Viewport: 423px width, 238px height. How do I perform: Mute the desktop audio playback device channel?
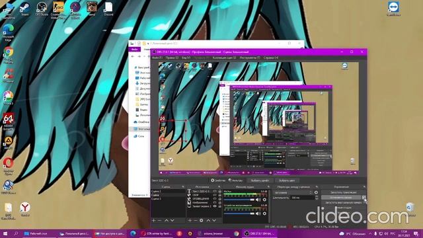258,214
